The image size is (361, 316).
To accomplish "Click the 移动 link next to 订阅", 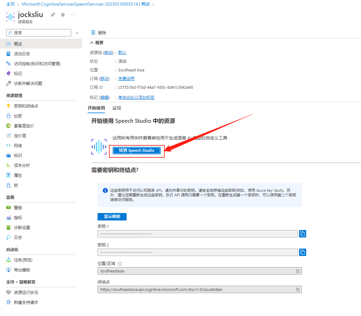I will [x=104, y=79].
